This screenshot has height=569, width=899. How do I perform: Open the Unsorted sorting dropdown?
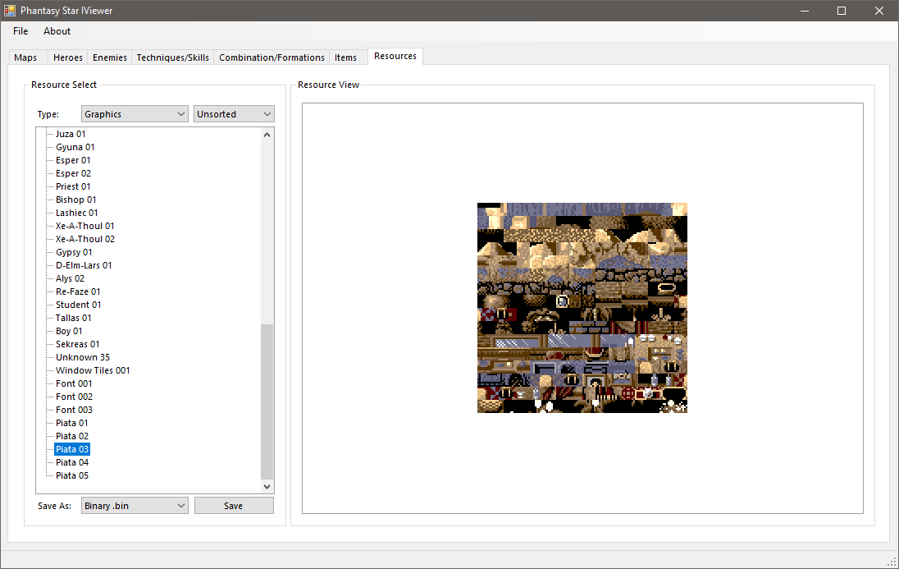coord(234,113)
